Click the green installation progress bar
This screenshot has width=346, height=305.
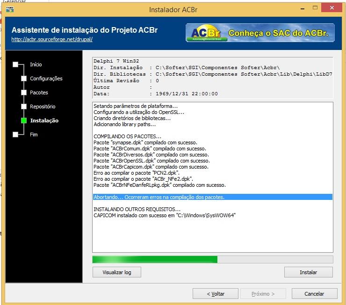click(213, 259)
